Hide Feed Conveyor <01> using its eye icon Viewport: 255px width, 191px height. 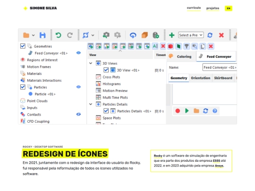coord(78,53)
